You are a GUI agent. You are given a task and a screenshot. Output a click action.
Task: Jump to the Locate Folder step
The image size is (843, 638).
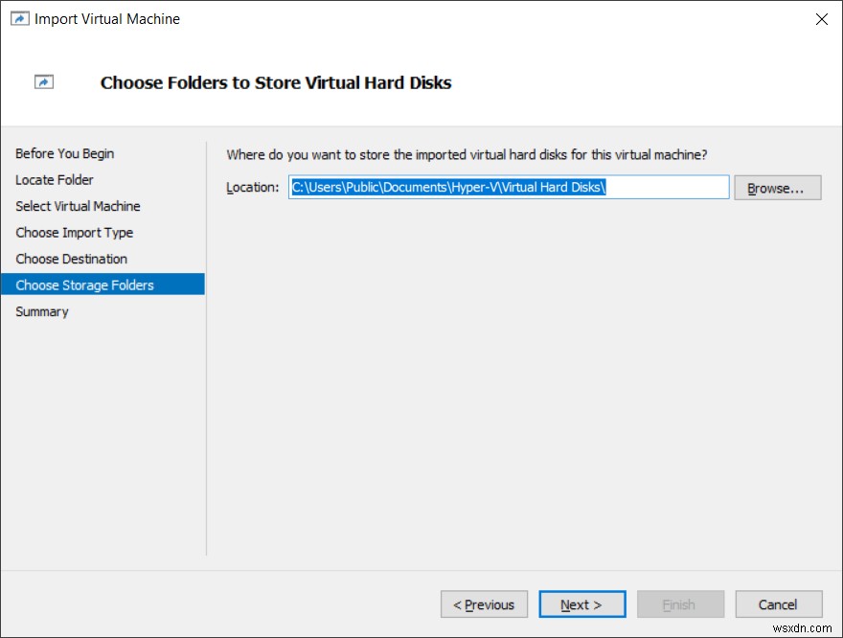pos(53,180)
